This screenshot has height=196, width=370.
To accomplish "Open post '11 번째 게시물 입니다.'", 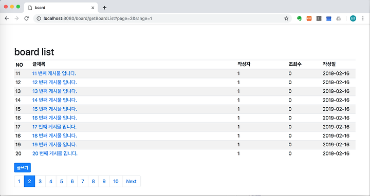I will [54, 73].
